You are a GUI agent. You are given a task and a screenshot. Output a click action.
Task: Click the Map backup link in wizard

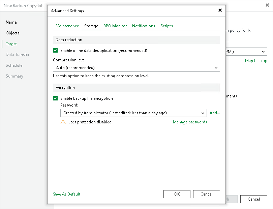coord(256,61)
